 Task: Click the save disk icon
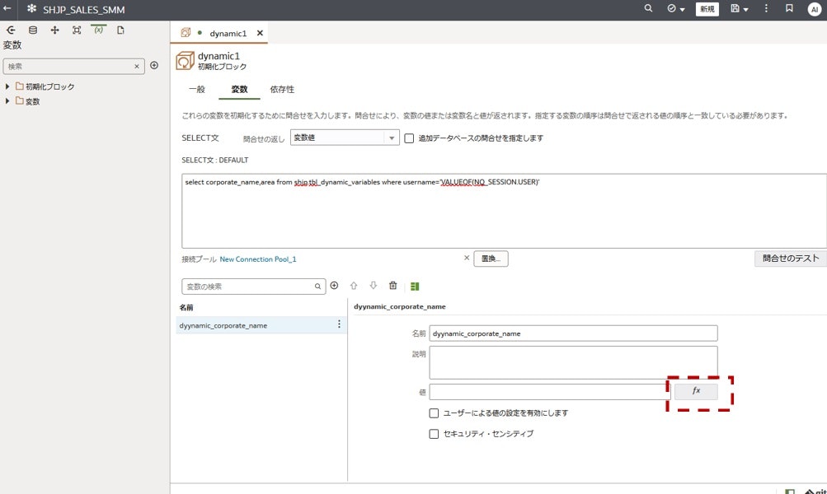735,8
